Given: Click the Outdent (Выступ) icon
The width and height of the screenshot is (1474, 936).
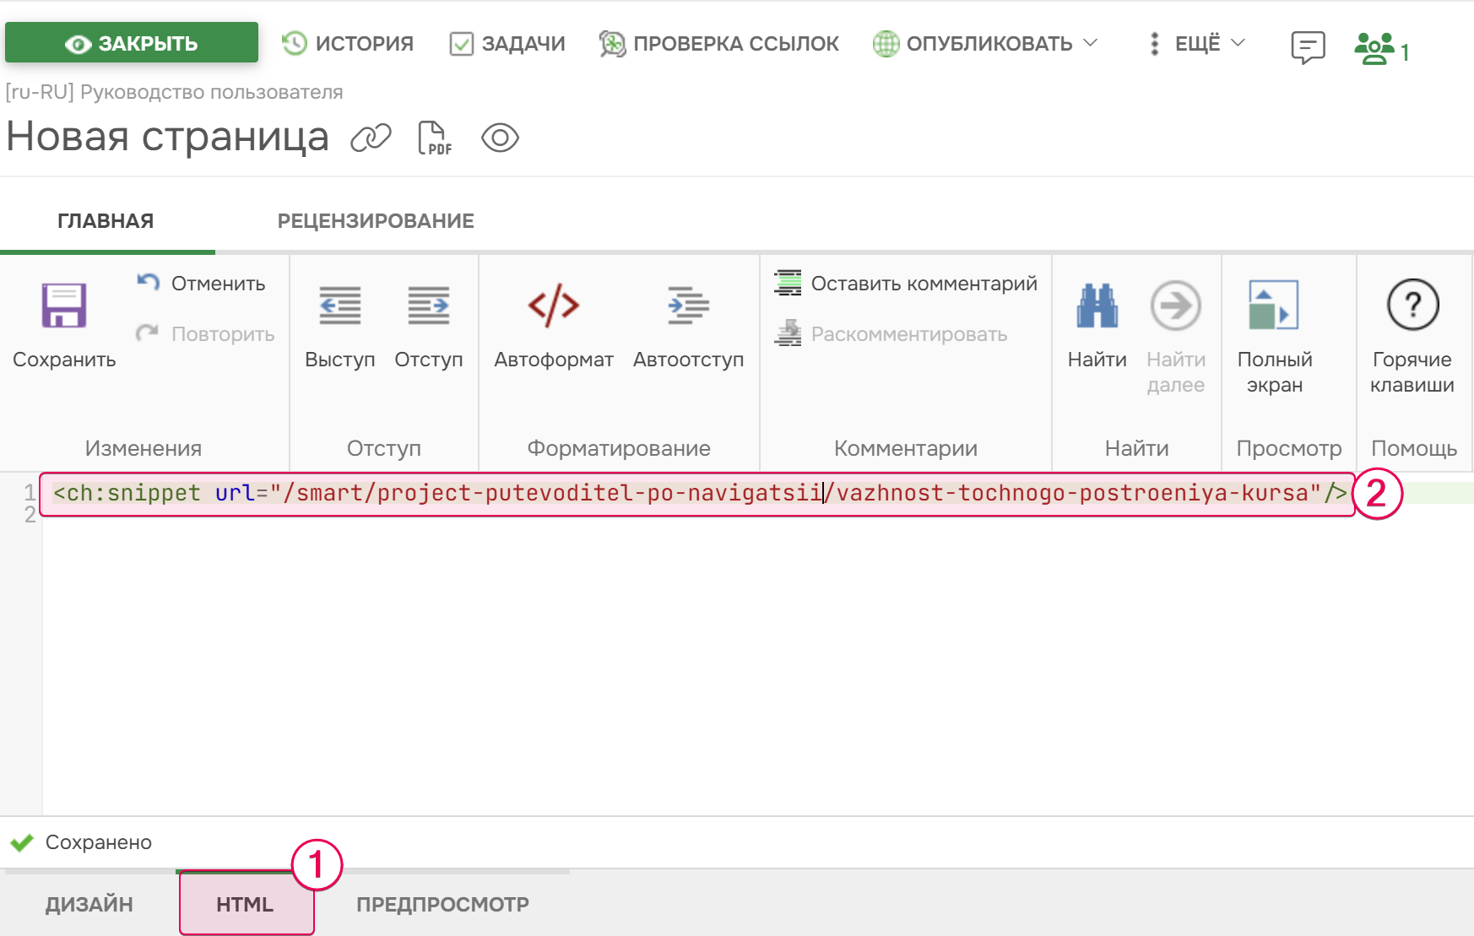Looking at the screenshot, I should (x=339, y=306).
